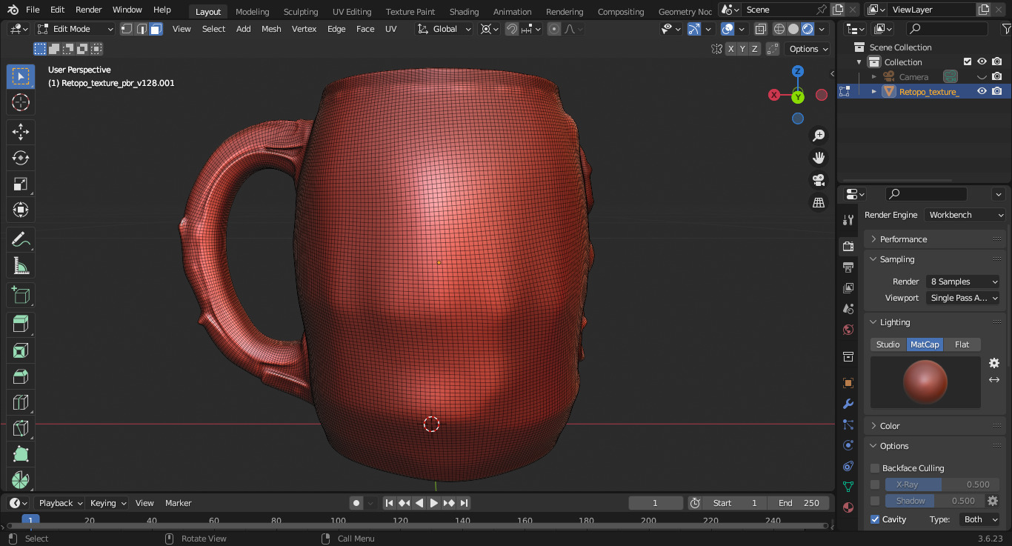Select the Select Box tool

tap(21, 76)
